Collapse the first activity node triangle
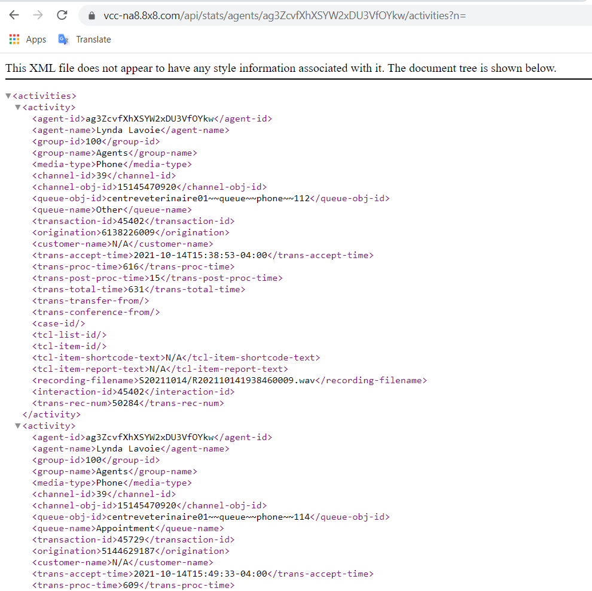 (18, 107)
